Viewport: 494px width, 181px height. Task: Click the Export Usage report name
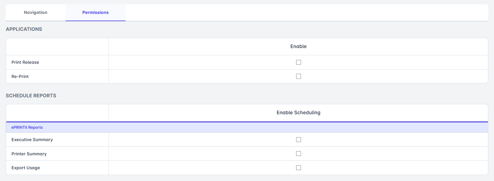pyautogui.click(x=26, y=168)
